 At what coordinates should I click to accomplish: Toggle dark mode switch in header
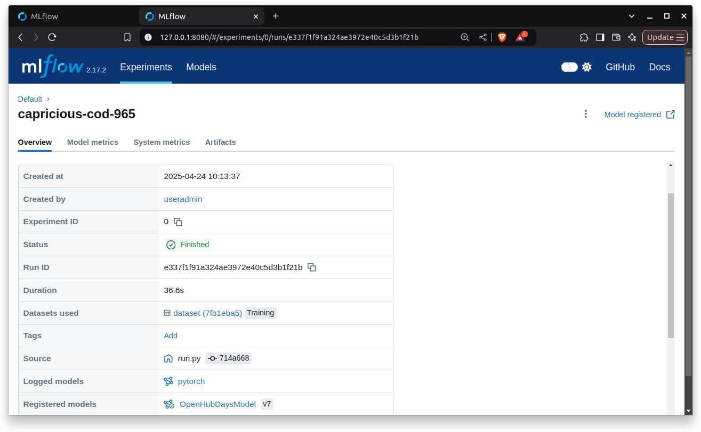(569, 67)
